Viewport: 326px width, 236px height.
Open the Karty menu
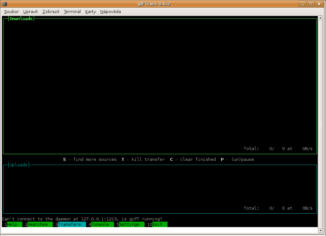(x=90, y=12)
